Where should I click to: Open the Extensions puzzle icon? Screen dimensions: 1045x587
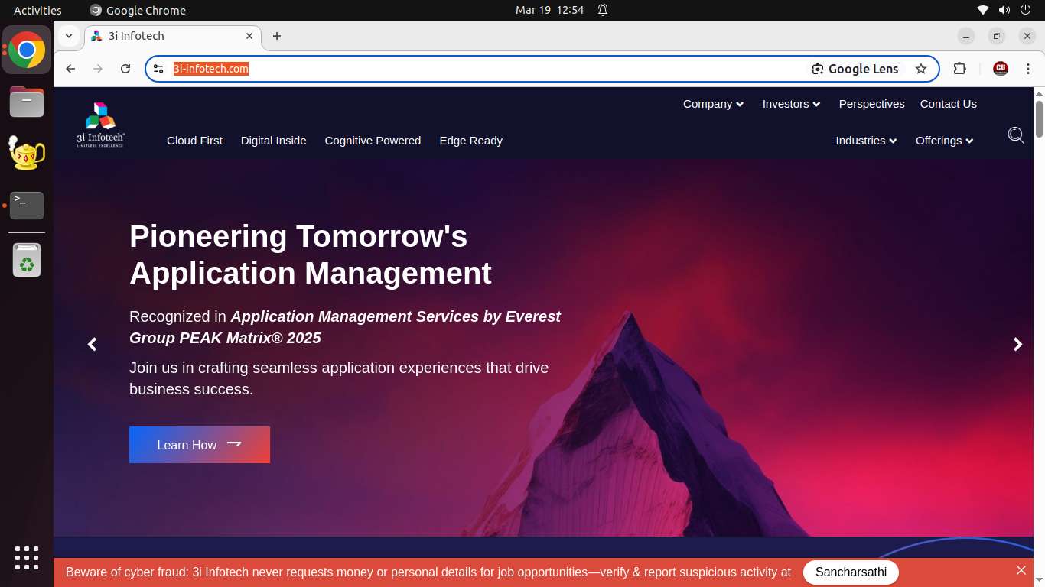959,69
